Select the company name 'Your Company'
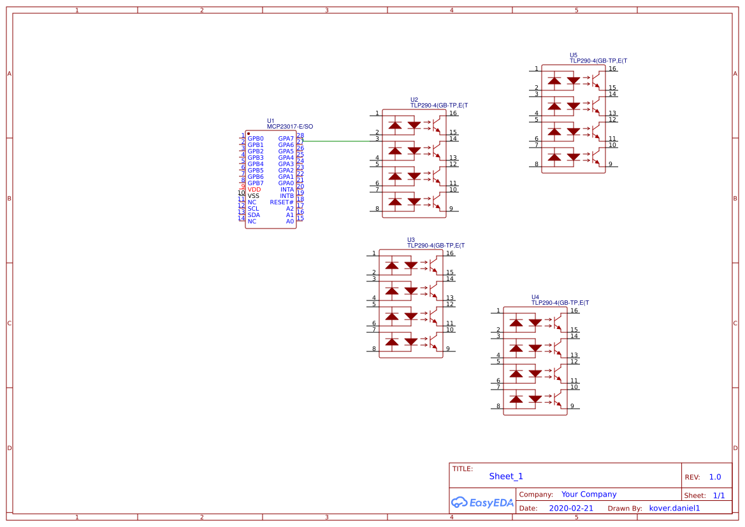 point(589,494)
